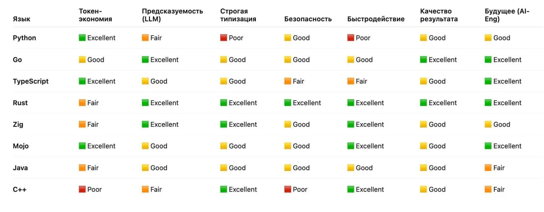Click the green square in Python's Токен-экономия cell
Image resolution: width=544 pixels, height=212 pixels.
pyautogui.click(x=82, y=38)
